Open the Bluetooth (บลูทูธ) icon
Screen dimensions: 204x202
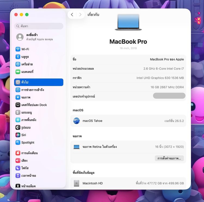pos(18,57)
